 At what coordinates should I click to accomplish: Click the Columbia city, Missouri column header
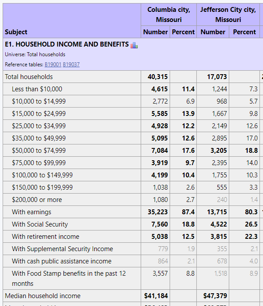pyautogui.click(x=169, y=14)
